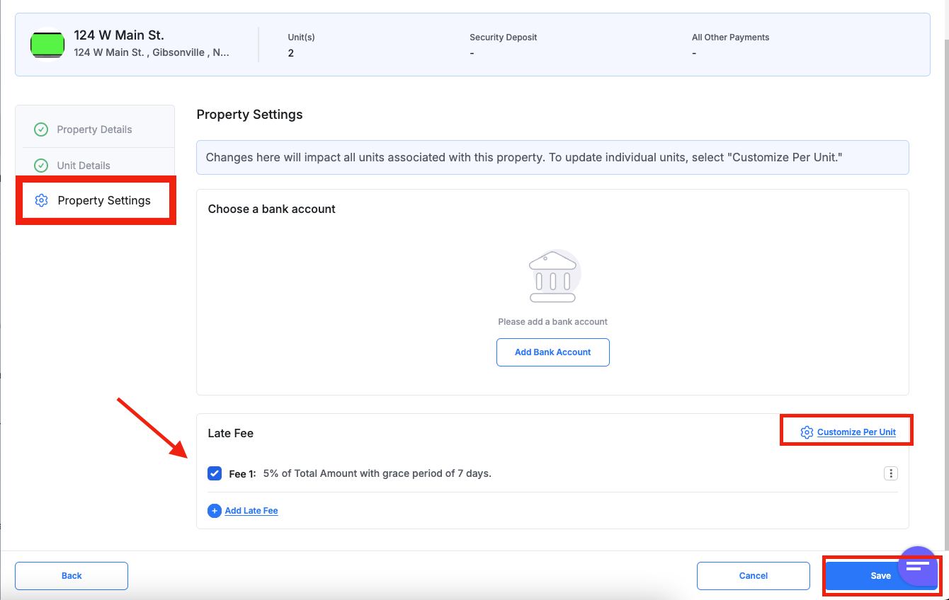Cancel the property settings changes
This screenshot has height=600, width=949.
(753, 576)
